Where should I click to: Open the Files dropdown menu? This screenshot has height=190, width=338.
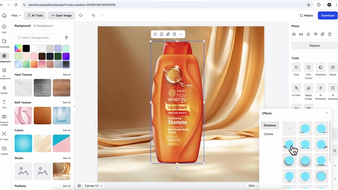click(x=16, y=15)
